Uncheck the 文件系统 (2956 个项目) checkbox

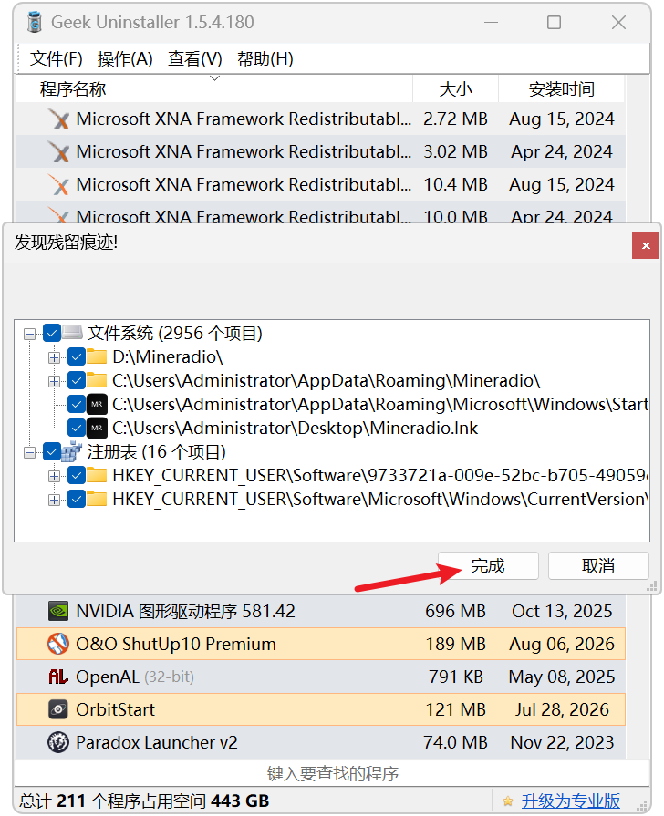tap(52, 333)
